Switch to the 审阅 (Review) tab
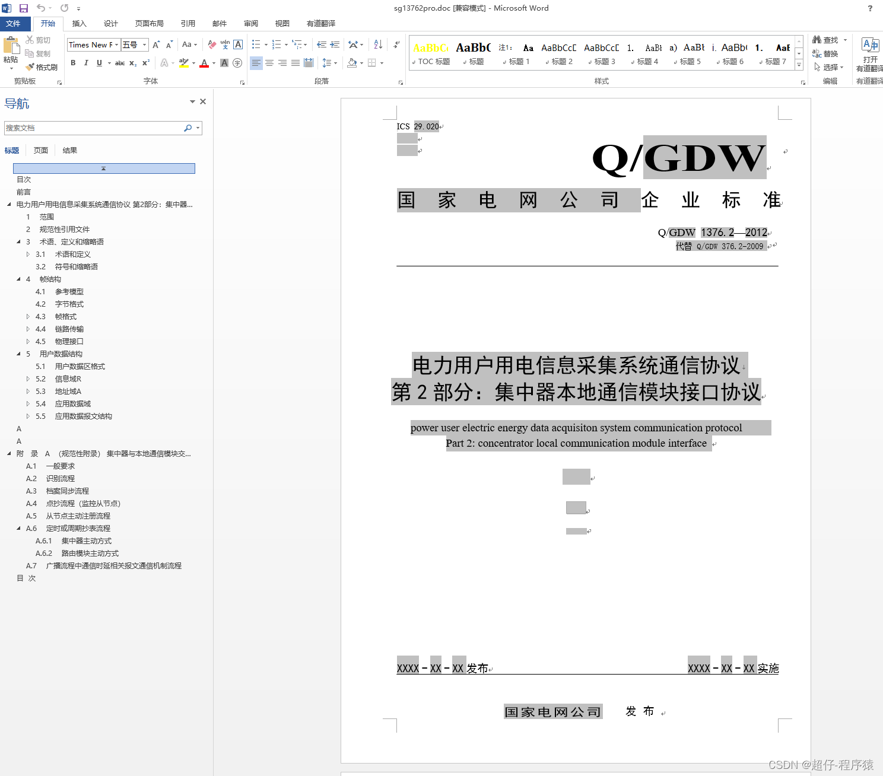This screenshot has width=883, height=776. 250,24
